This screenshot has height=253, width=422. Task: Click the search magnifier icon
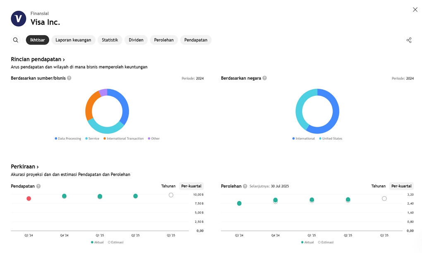pyautogui.click(x=16, y=40)
